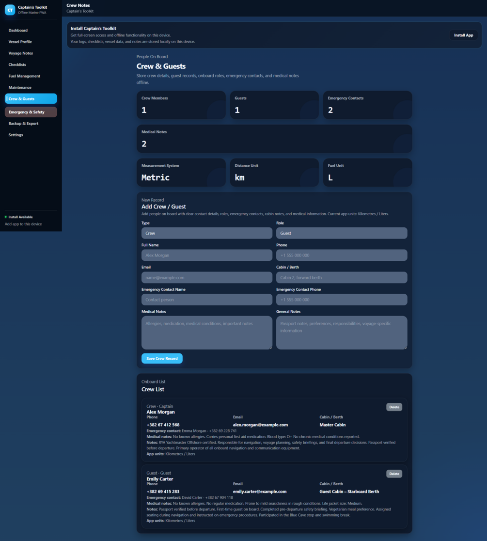Click the Crew Members stat card

[181, 105]
